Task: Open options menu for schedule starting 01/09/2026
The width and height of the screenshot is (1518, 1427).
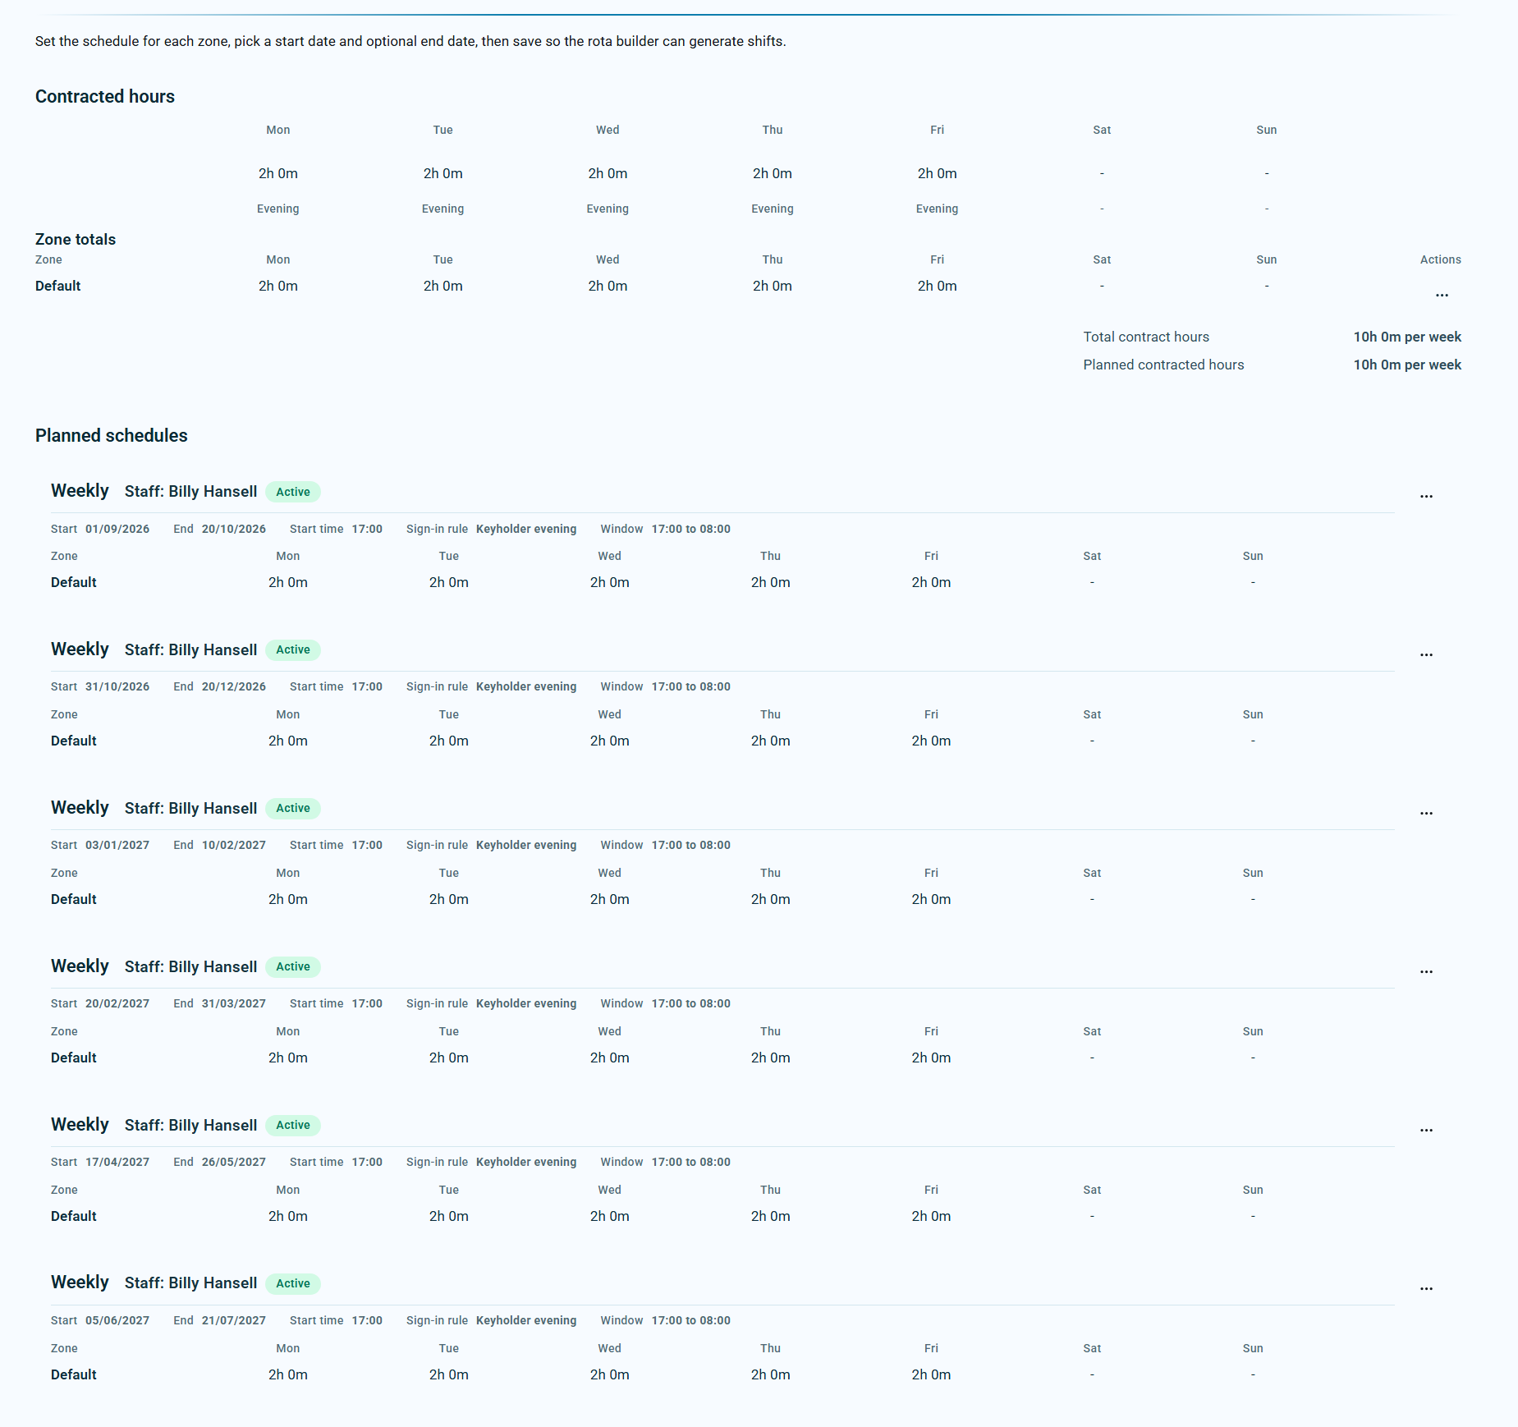Action: [1426, 496]
